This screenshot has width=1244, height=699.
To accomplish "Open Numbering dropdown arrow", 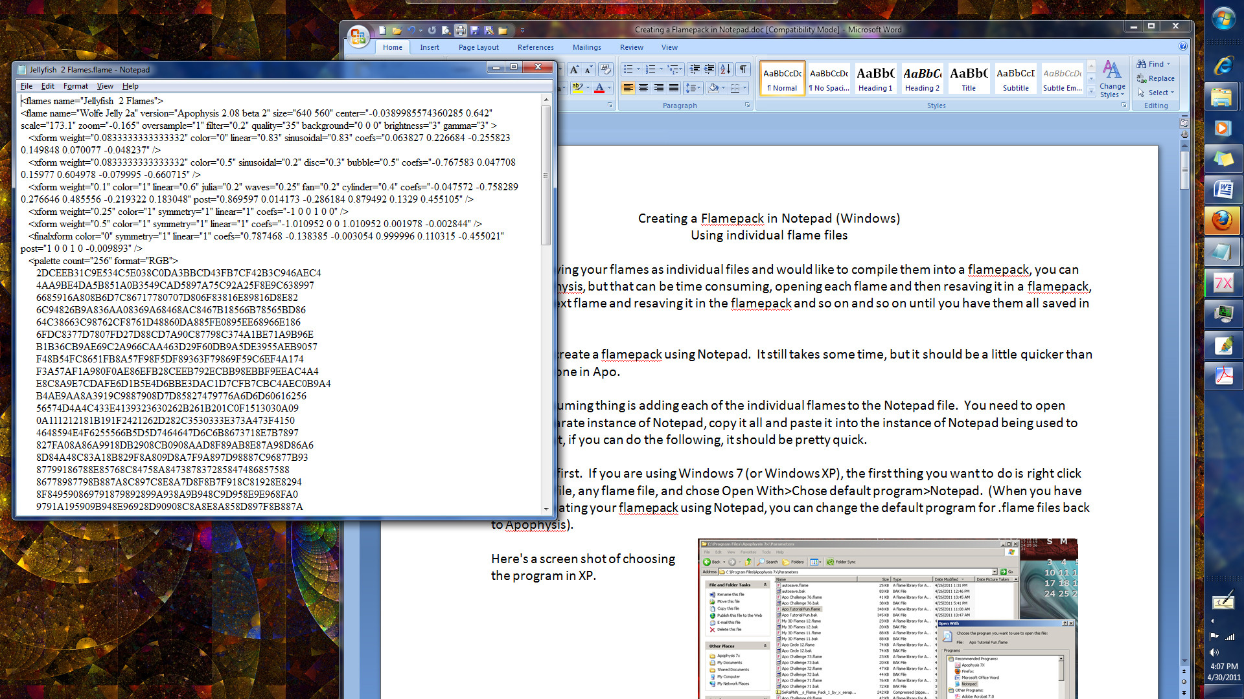I will pyautogui.click(x=661, y=69).
